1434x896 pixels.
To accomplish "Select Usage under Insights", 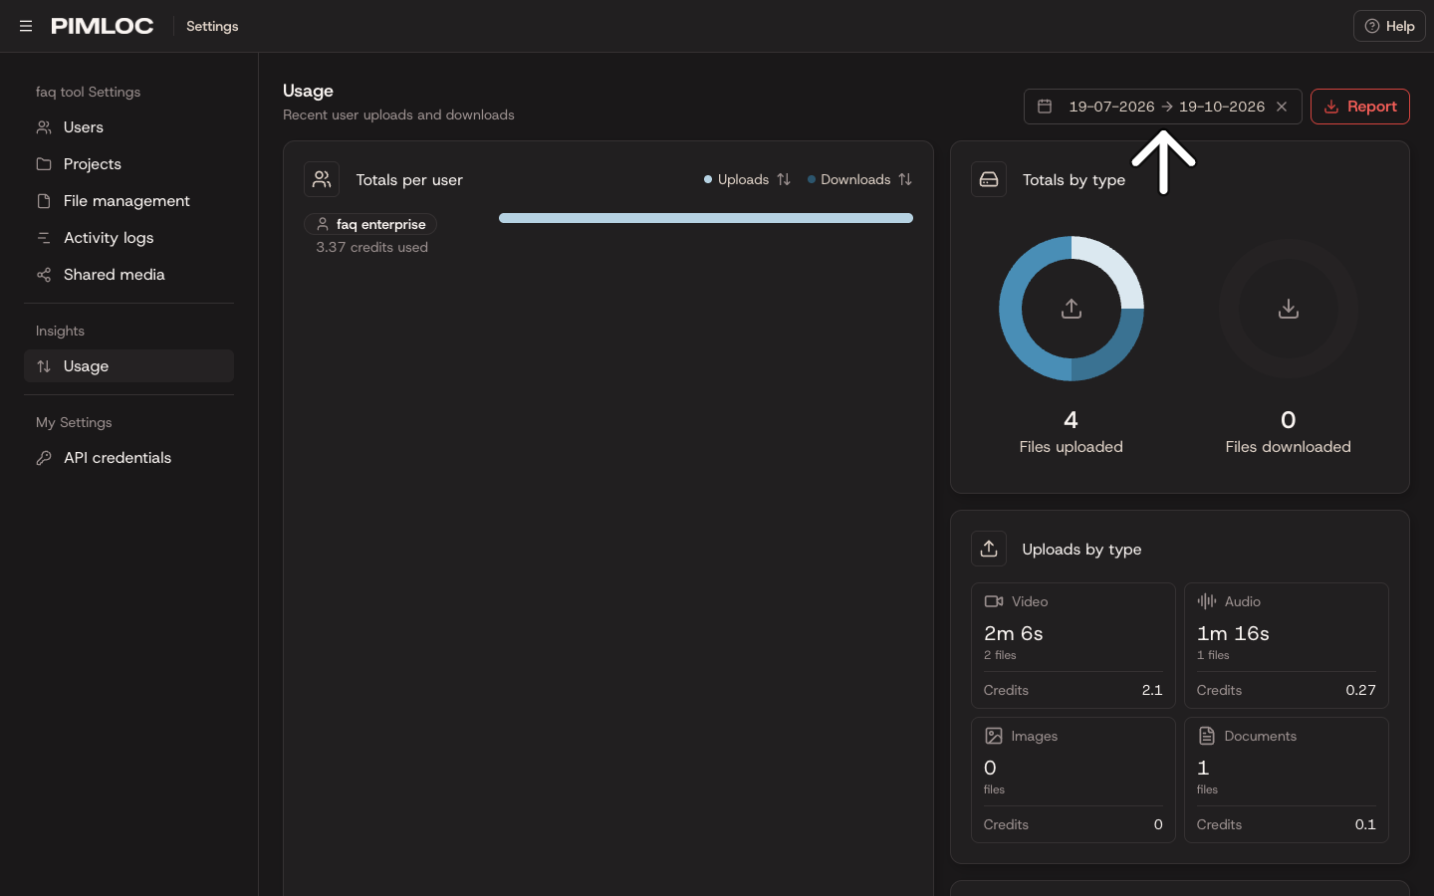I will (x=128, y=366).
